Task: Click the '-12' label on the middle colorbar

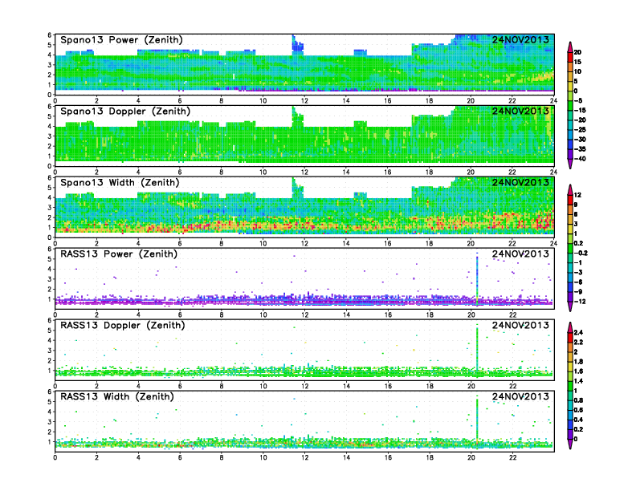Action: tap(578, 302)
